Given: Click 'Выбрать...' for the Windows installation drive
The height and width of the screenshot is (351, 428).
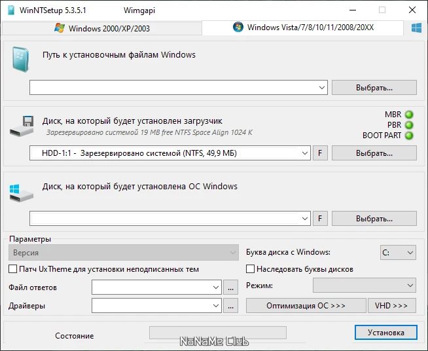Looking at the screenshot, I should (374, 219).
